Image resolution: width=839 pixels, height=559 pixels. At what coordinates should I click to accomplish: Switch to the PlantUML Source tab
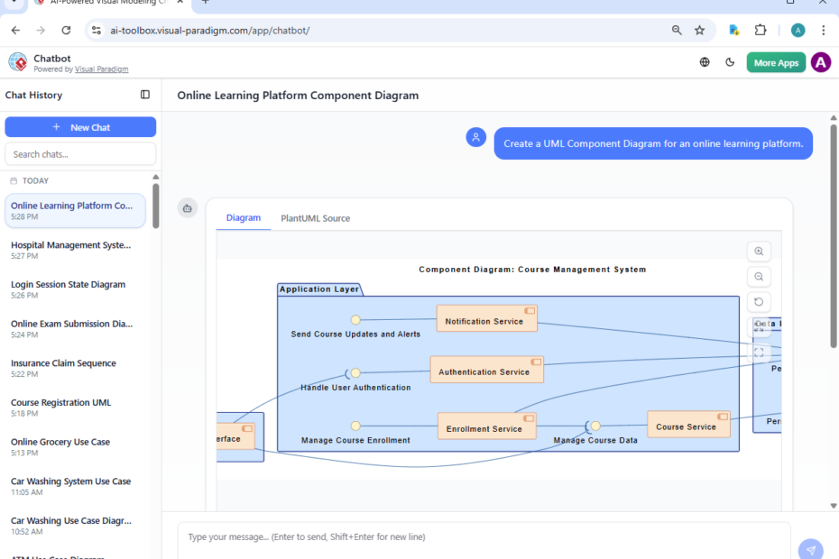315,217
